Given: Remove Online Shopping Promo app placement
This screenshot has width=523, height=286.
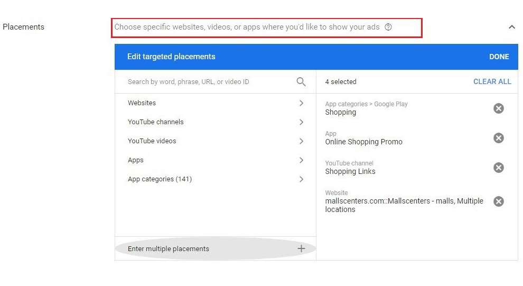Looking at the screenshot, I should [x=498, y=138].
